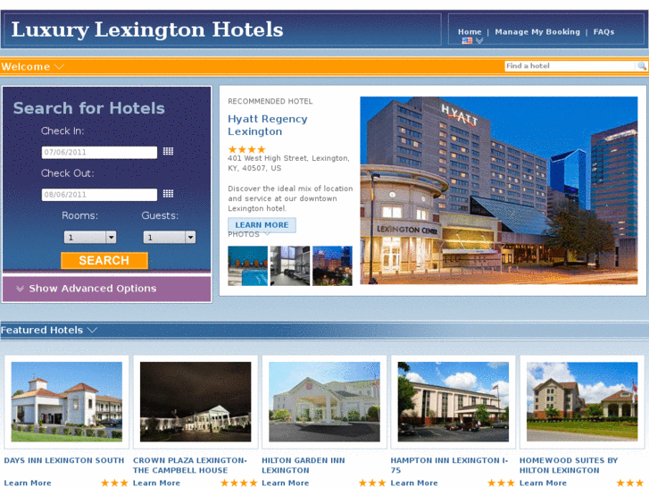Click the Days Inn Lexington South image
Screen dimensions: 649x487
(67, 401)
